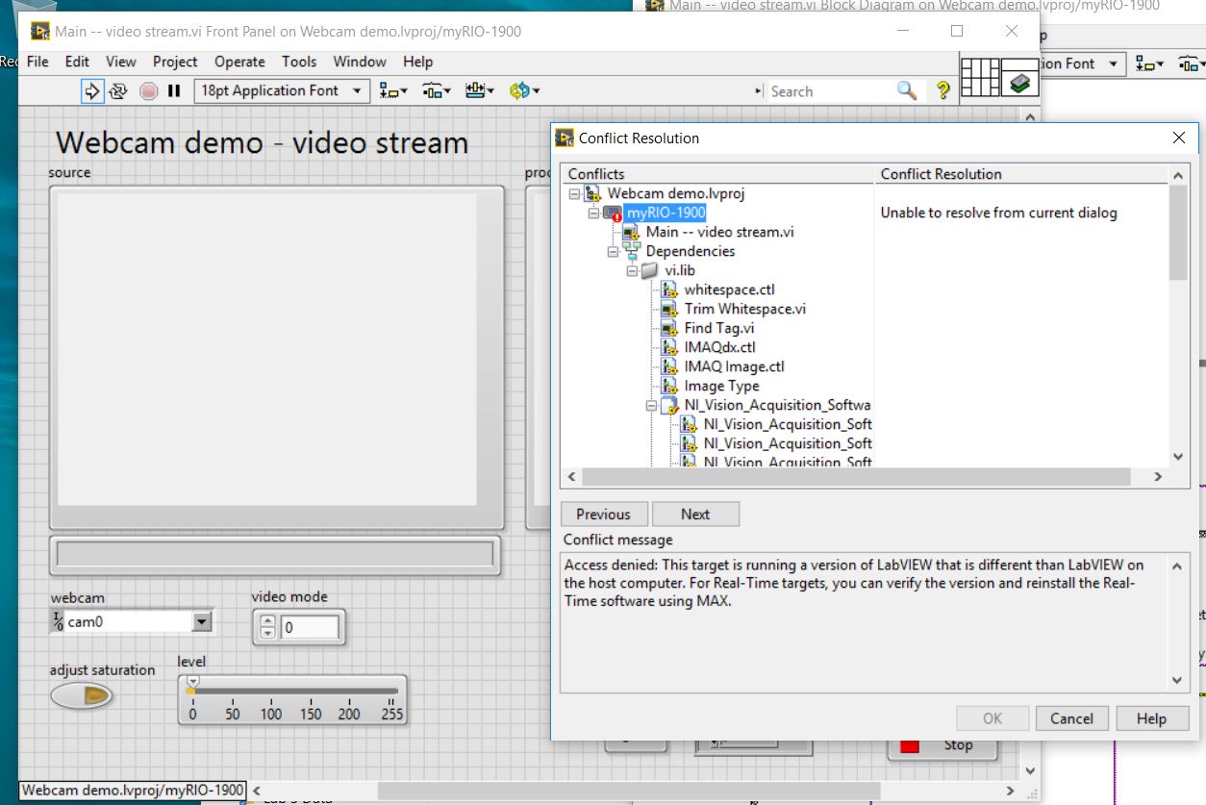Click the search magnifier icon
Viewport: 1206px width, 805px height.
(x=907, y=90)
